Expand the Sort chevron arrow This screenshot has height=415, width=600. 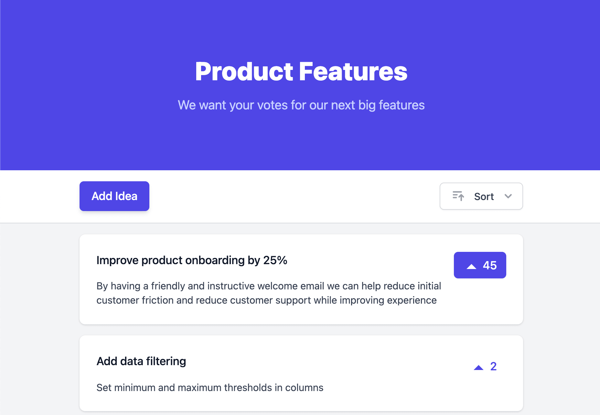tap(508, 196)
